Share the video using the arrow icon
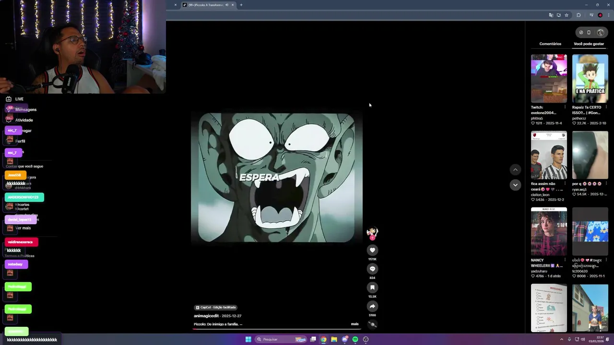The width and height of the screenshot is (614, 345). [x=372, y=306]
